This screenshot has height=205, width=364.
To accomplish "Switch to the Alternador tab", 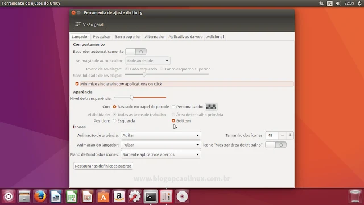I will coord(155,37).
